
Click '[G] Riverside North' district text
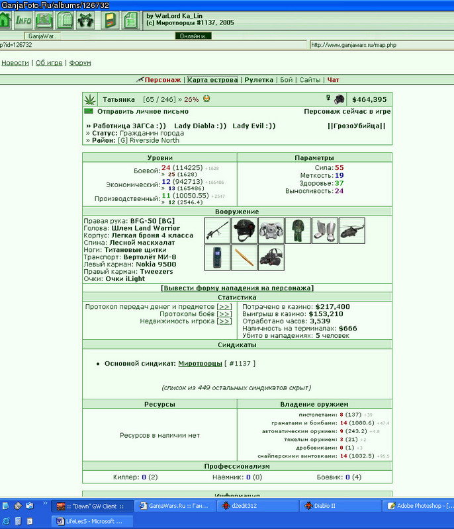coord(148,140)
